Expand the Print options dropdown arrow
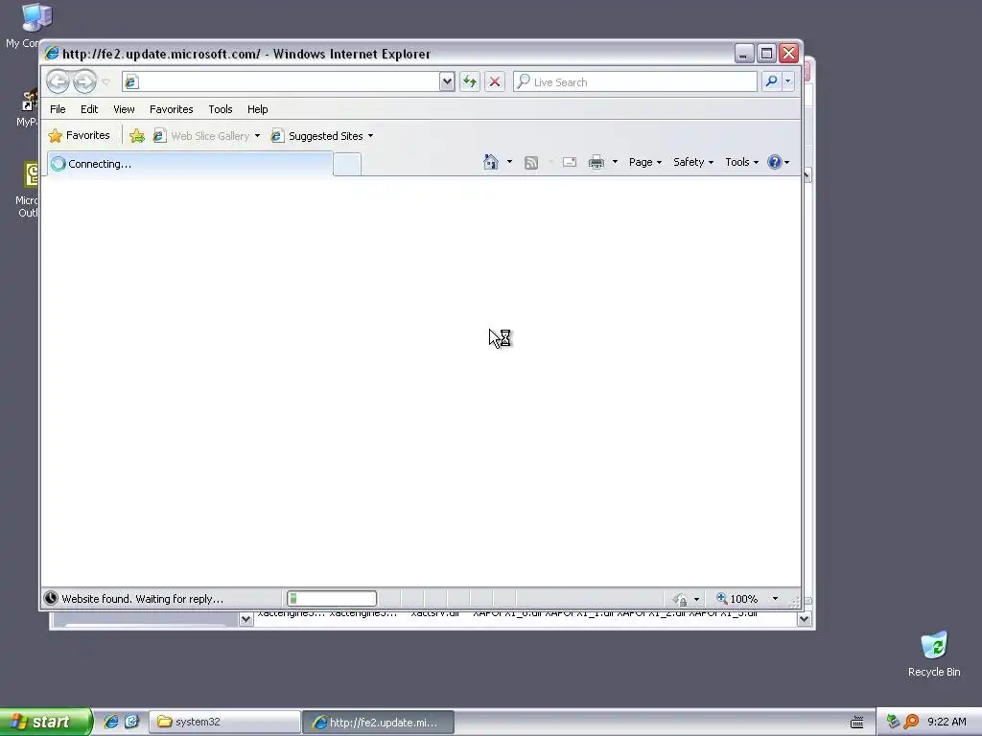The height and width of the screenshot is (736, 982). (615, 162)
